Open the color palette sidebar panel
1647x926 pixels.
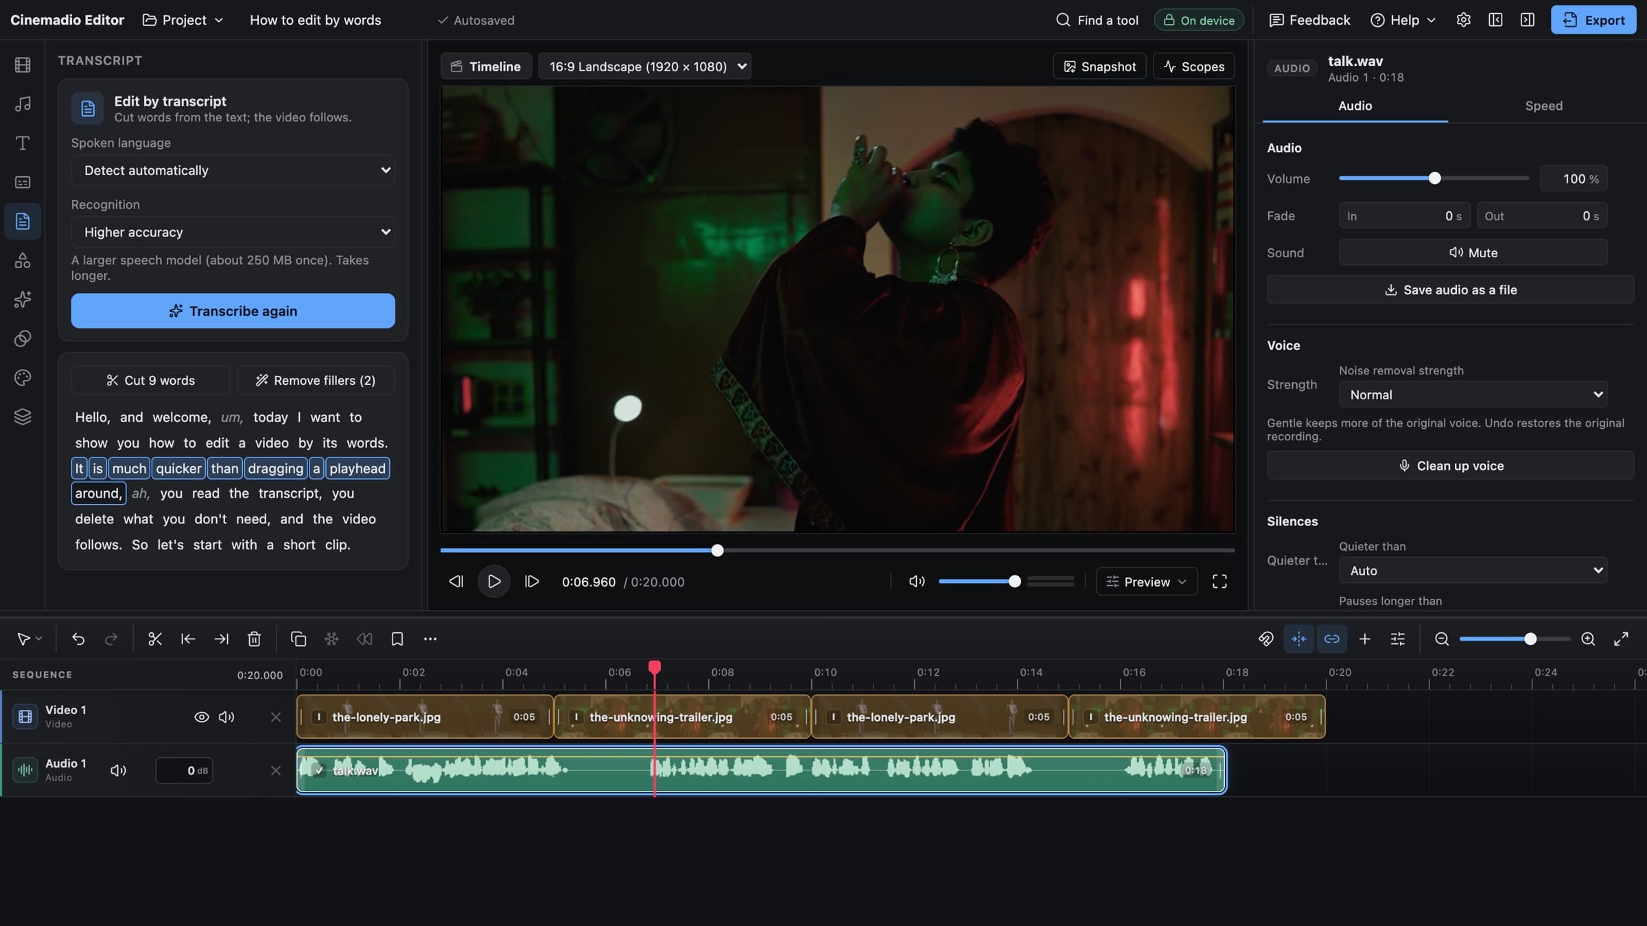(23, 378)
